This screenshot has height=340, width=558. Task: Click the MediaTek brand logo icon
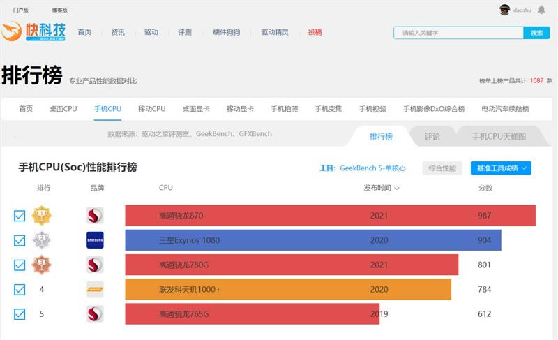95,289
